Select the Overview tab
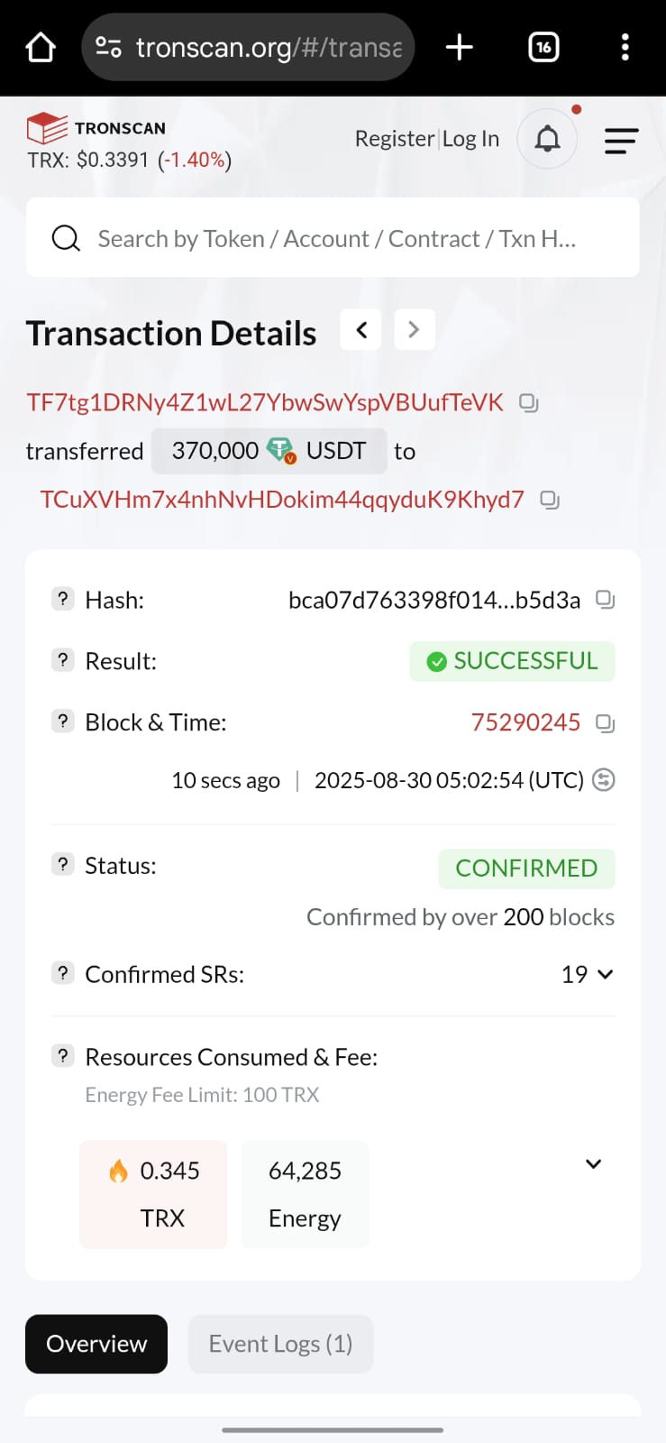The height and width of the screenshot is (1443, 666). click(x=96, y=1344)
